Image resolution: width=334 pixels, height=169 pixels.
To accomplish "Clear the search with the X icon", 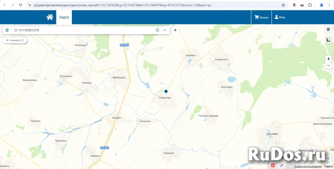I will tap(165, 30).
